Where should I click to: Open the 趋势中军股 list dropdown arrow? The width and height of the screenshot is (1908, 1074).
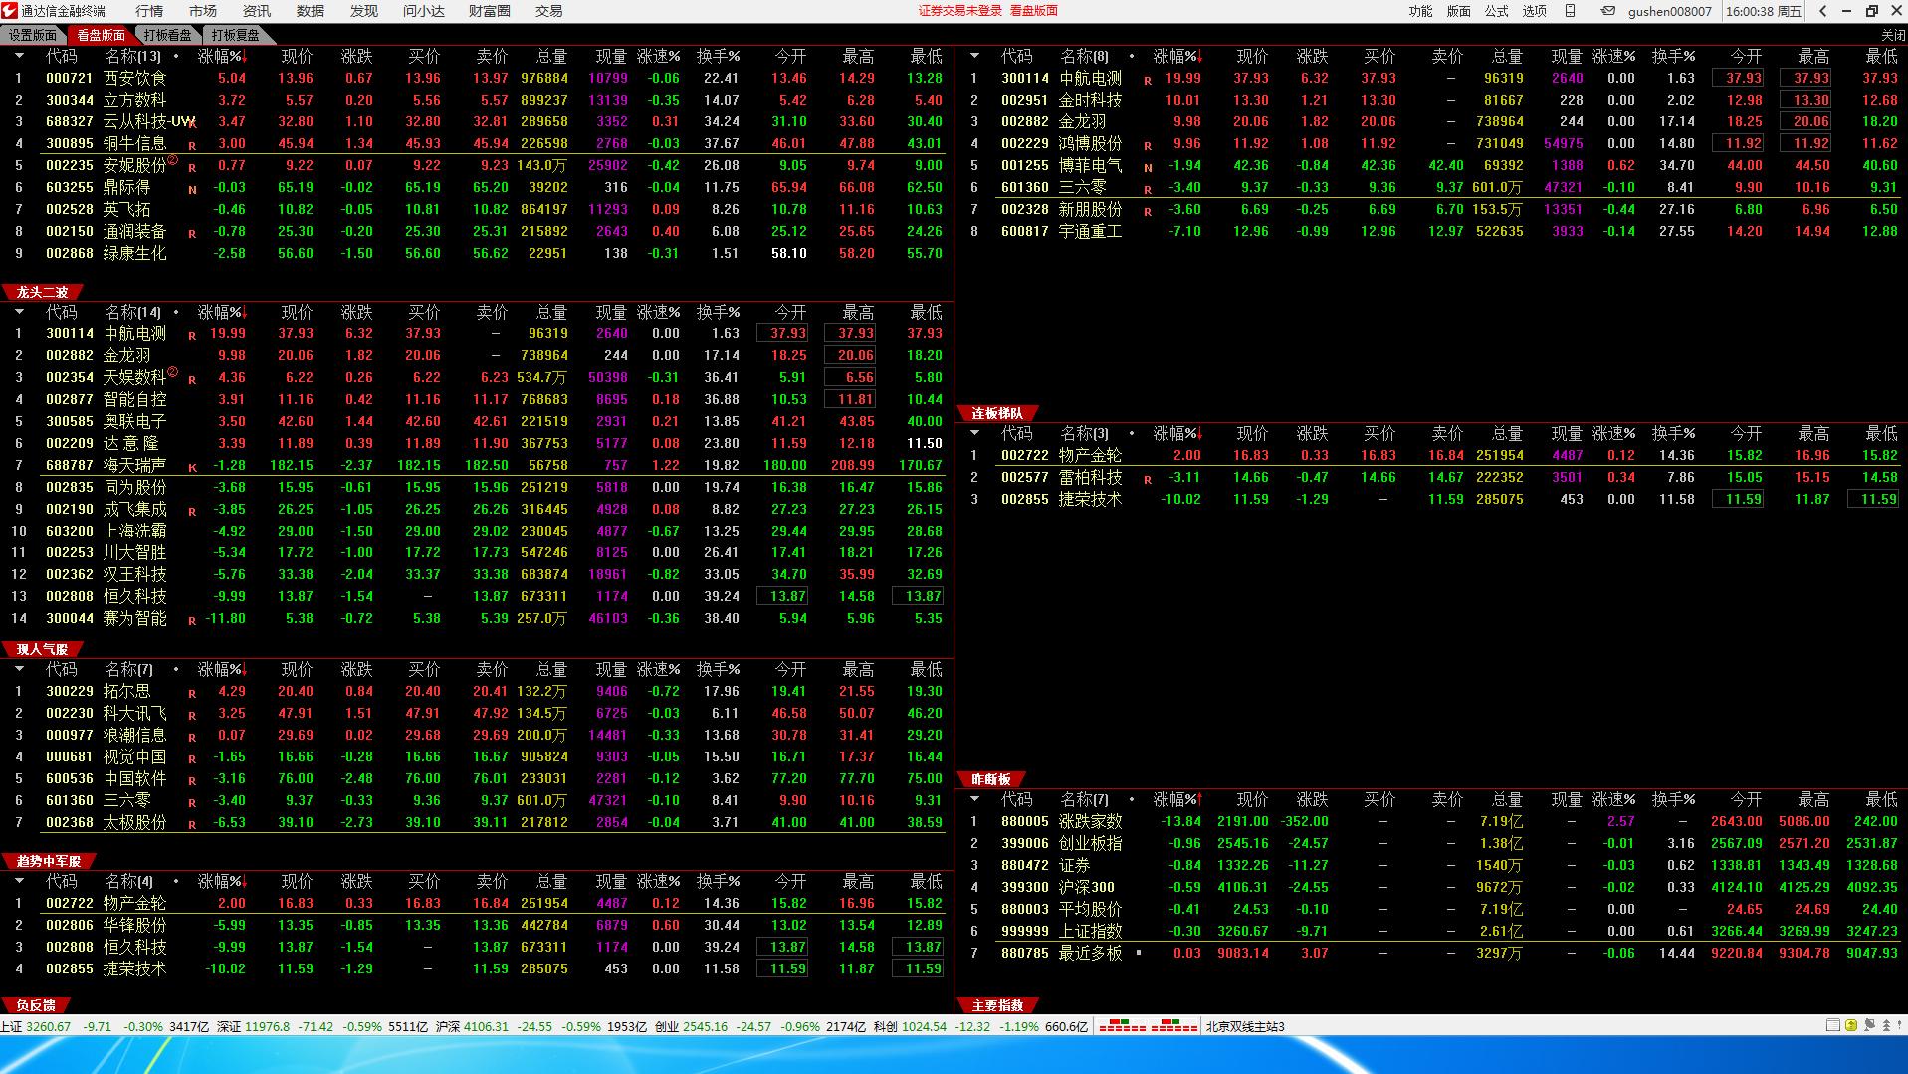pyautogui.click(x=19, y=881)
